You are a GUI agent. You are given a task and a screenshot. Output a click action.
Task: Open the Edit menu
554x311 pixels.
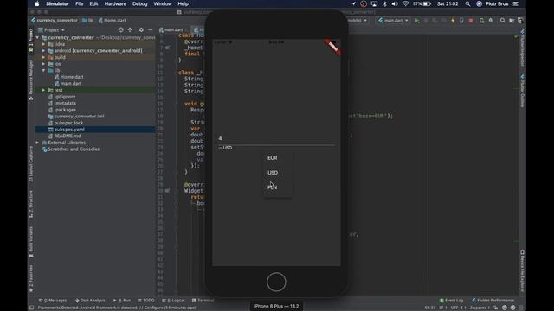94,3
